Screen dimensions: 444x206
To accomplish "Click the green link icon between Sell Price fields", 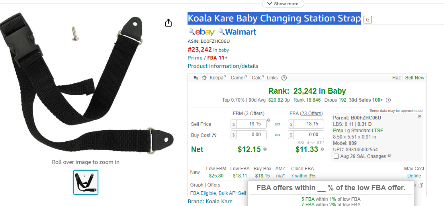I will point(278,124).
